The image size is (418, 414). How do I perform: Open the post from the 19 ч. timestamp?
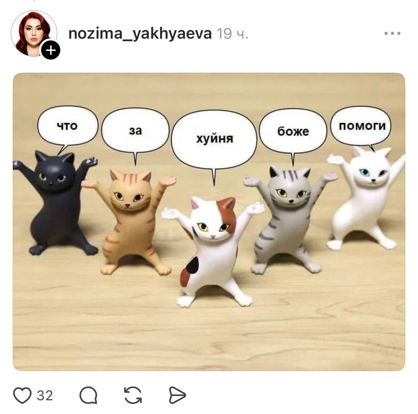tap(233, 34)
